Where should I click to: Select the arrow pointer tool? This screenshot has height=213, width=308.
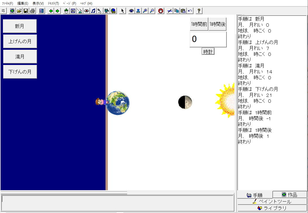(122, 11)
